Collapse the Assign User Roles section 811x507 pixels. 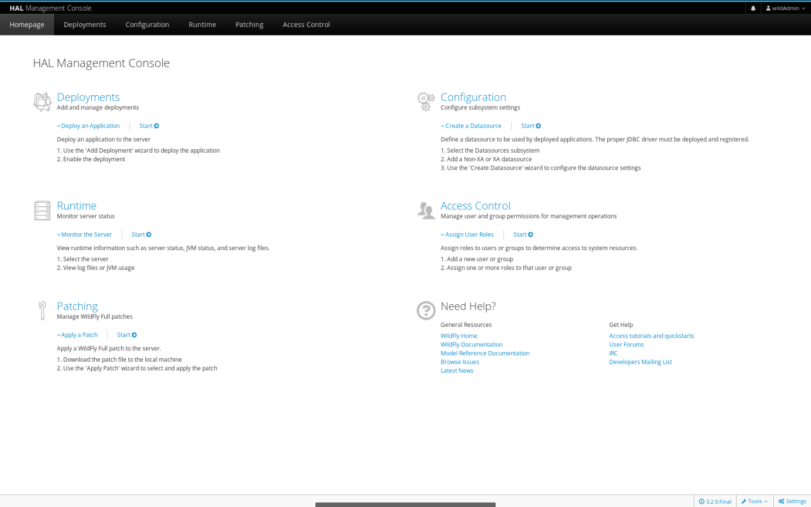[468, 235]
